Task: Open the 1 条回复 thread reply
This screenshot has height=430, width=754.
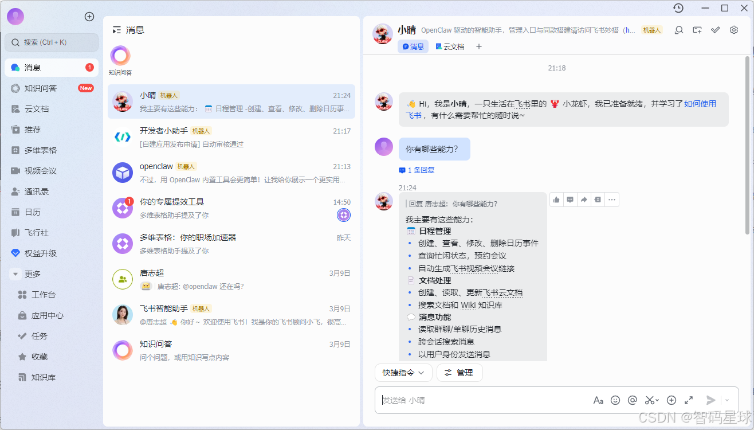Action: (x=417, y=170)
